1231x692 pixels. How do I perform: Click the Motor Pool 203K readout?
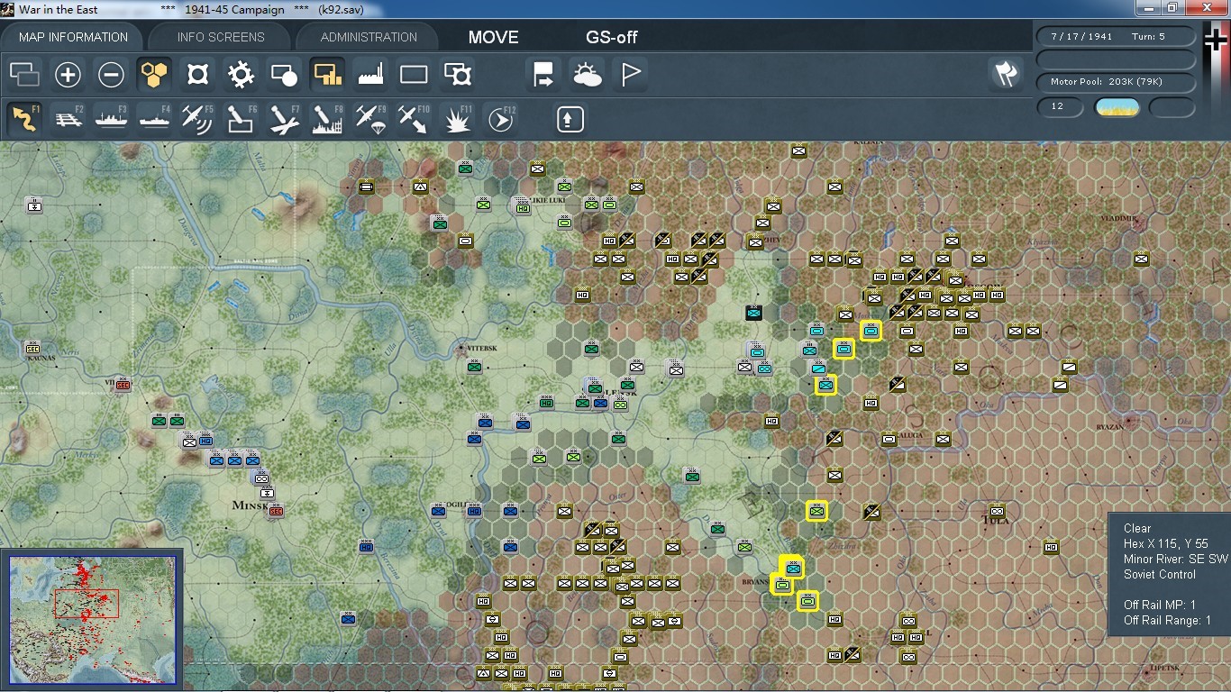click(x=1116, y=82)
